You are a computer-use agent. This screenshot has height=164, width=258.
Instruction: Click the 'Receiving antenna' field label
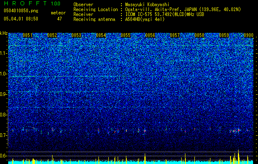[x=94, y=19]
